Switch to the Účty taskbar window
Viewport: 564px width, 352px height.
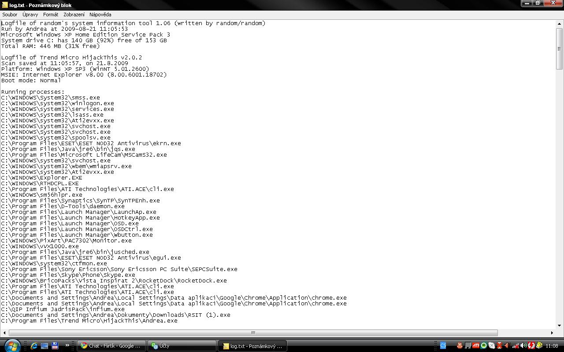pos(181,346)
